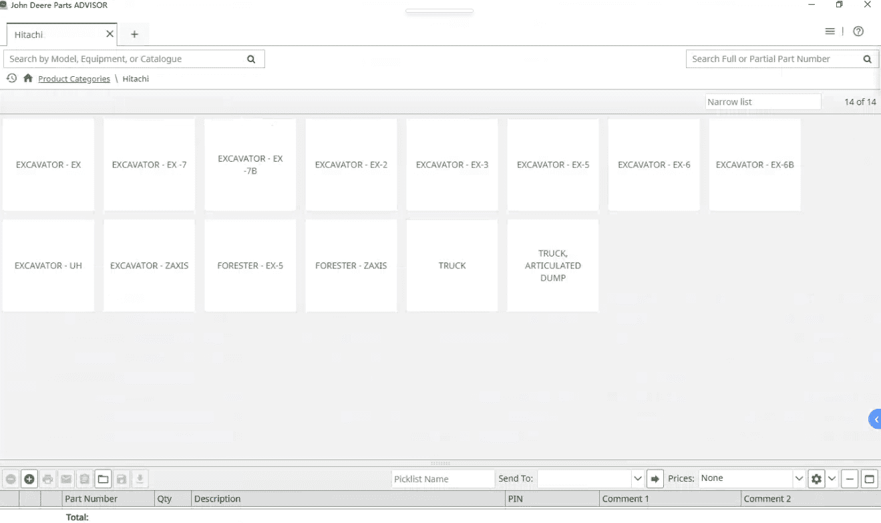Click Hitachi in the breadcrumb
The width and height of the screenshot is (881, 523).
click(x=136, y=79)
